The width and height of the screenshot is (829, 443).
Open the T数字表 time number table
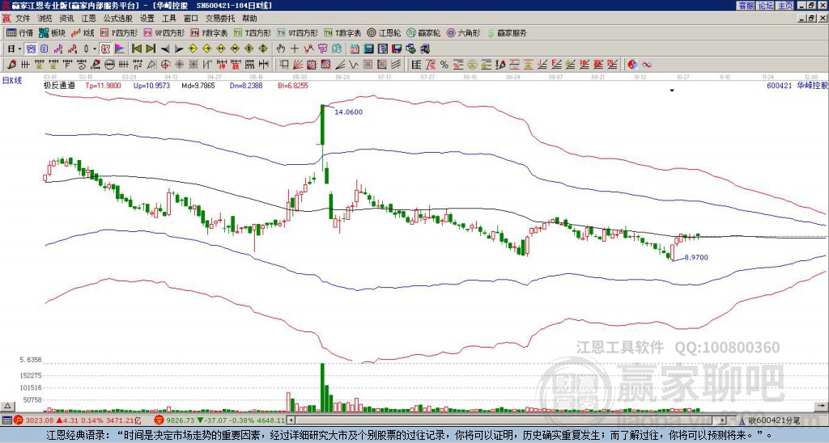342,32
